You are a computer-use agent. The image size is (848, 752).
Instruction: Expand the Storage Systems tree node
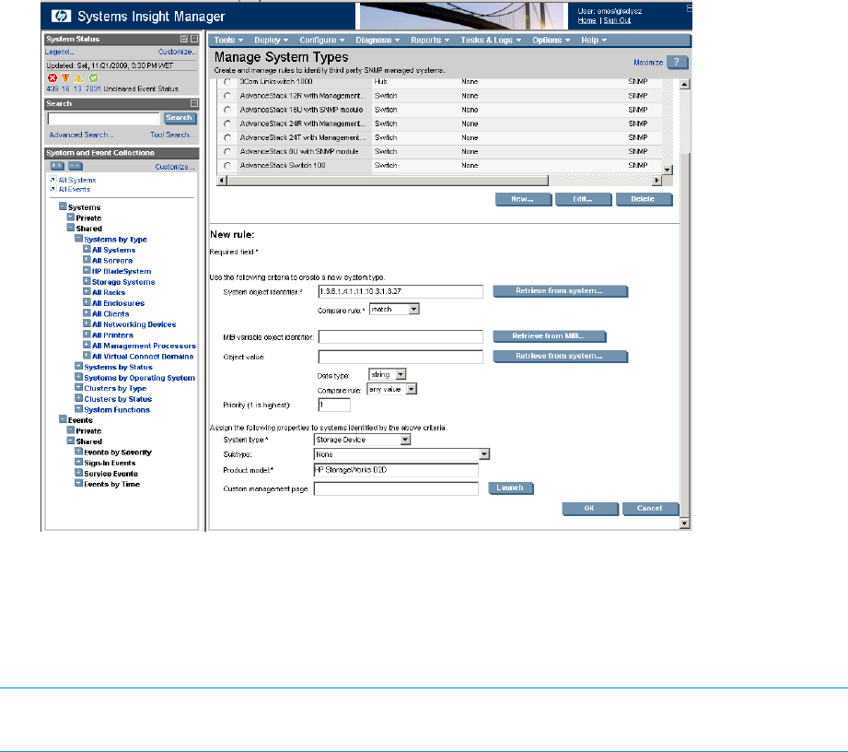tap(87, 281)
